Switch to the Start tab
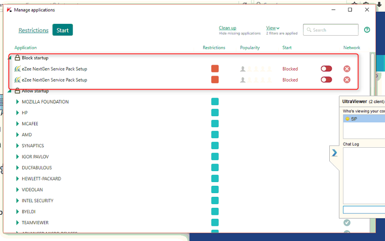 tap(62, 30)
